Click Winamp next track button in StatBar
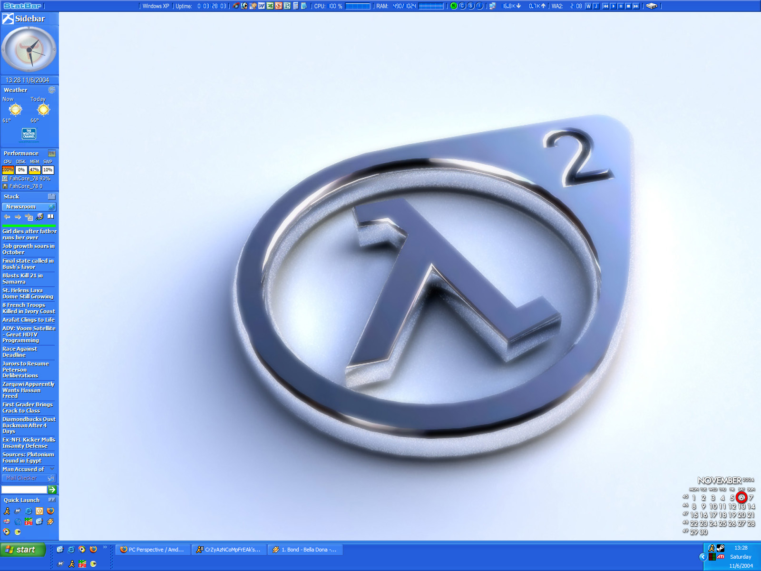761x571 pixels. (x=636, y=6)
